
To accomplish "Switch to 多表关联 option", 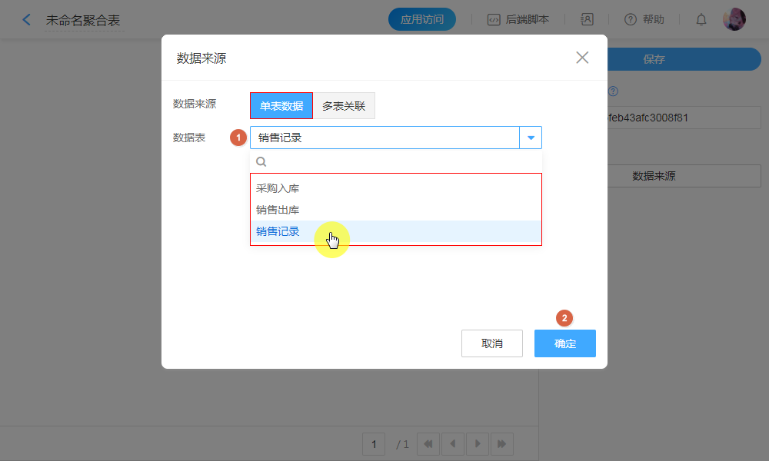I will coord(344,106).
